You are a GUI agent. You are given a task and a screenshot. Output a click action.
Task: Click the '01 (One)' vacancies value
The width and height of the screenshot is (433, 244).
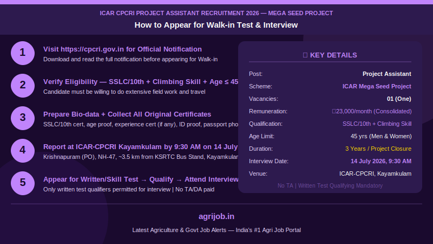pos(399,99)
